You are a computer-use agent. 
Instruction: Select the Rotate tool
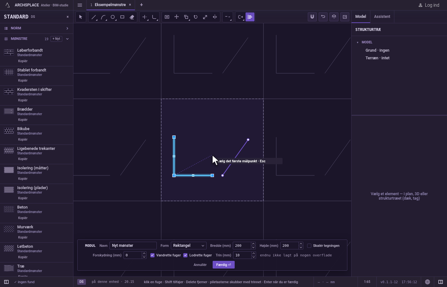click(196, 17)
